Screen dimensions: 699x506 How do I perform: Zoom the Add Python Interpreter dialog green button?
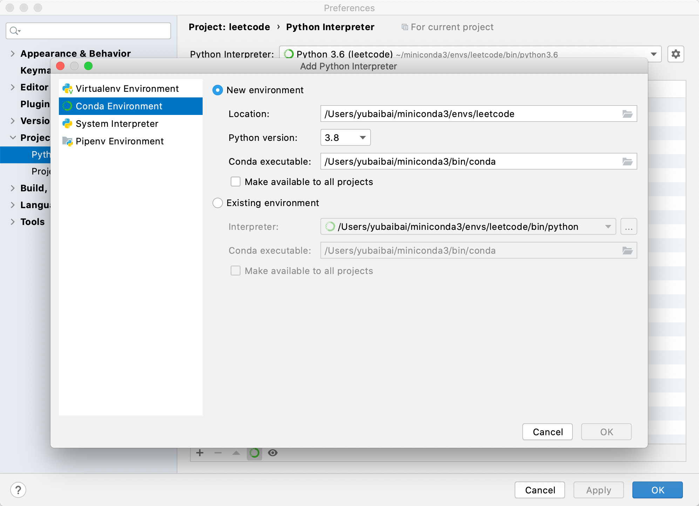click(88, 66)
